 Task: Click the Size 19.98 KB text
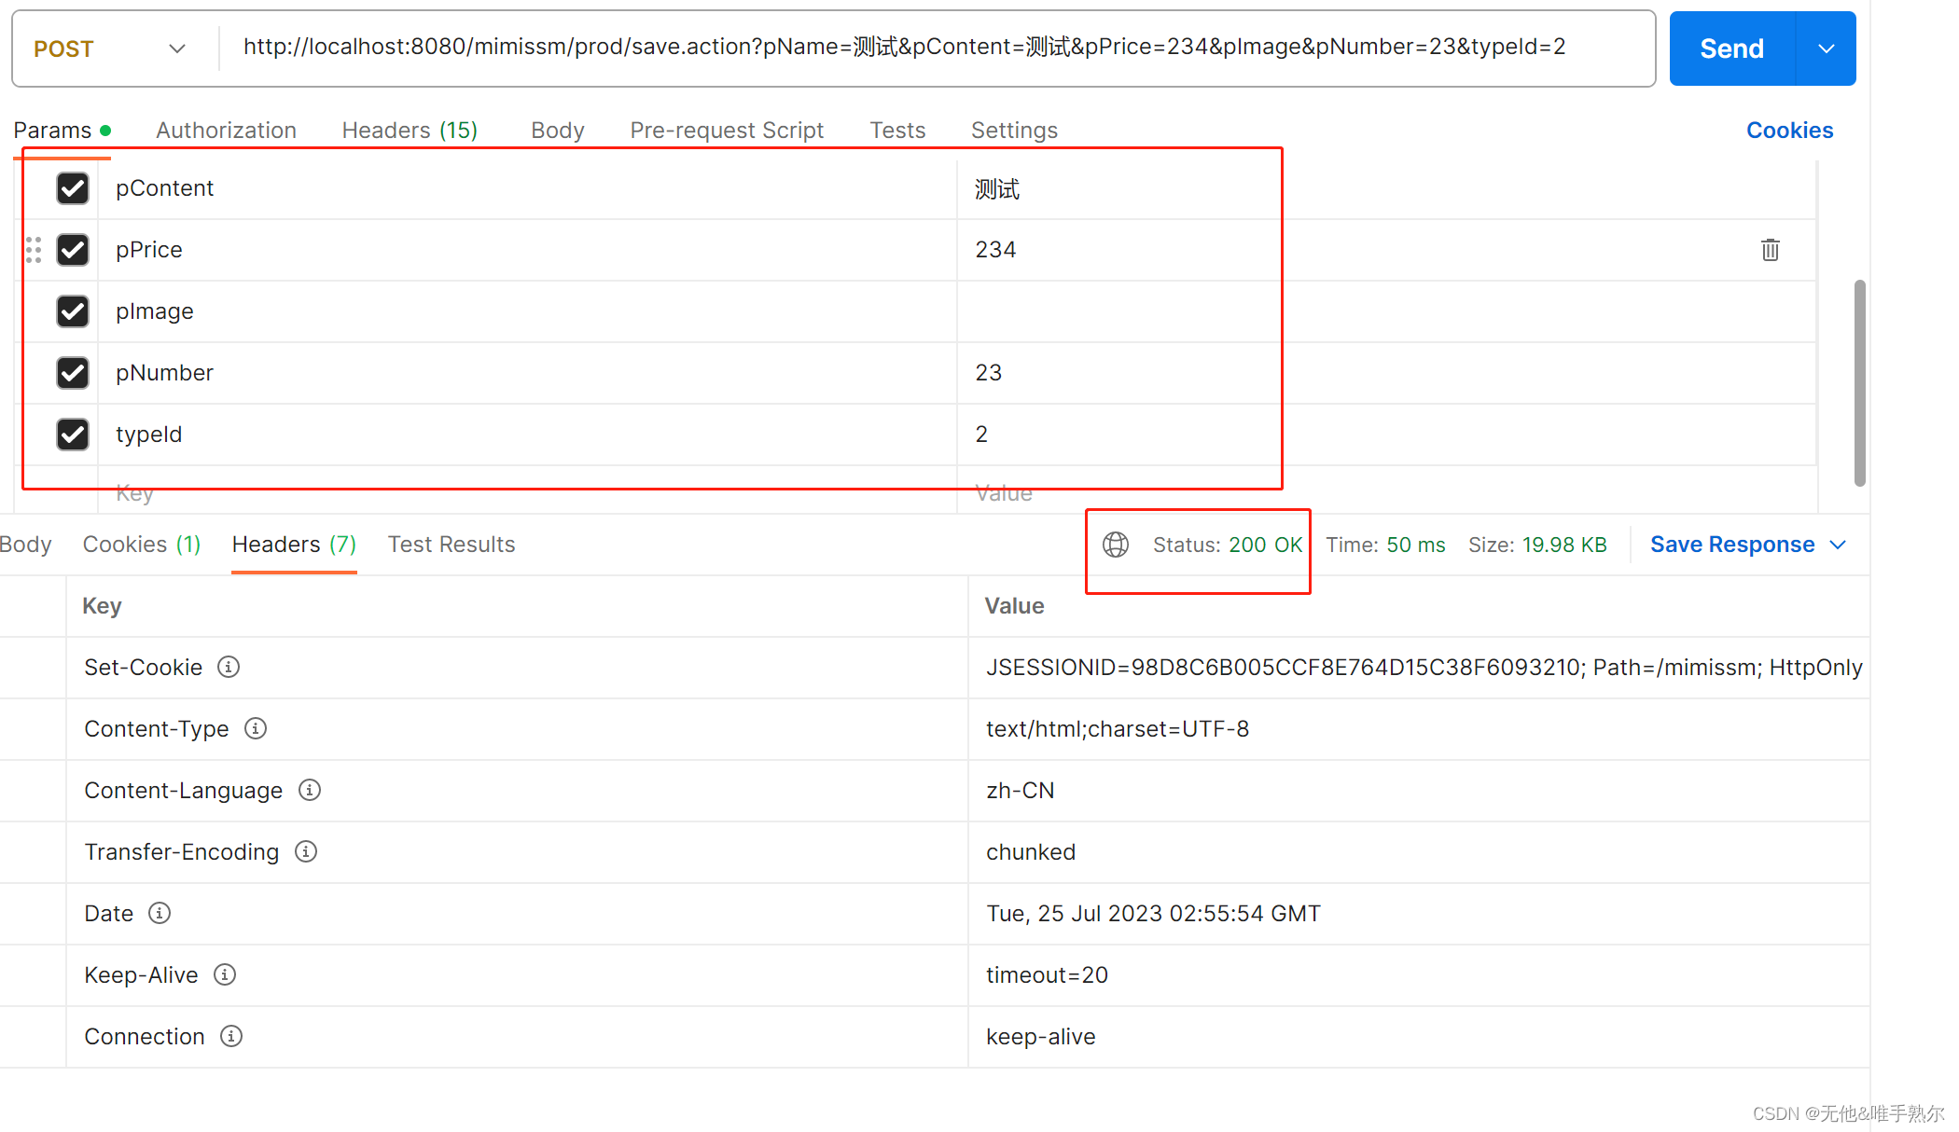1537,545
